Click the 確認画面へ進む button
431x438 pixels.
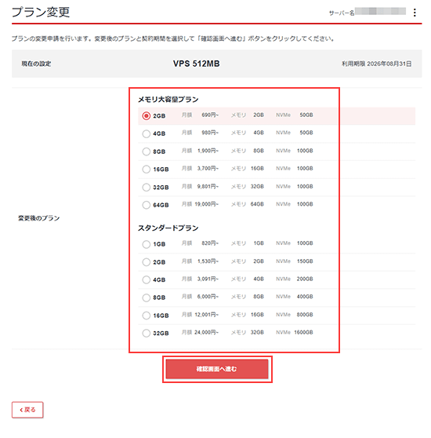217,369
